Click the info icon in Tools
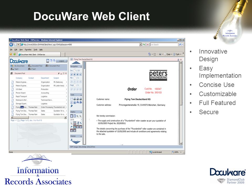The height and width of the screenshot is (189, 252). tap(71, 102)
